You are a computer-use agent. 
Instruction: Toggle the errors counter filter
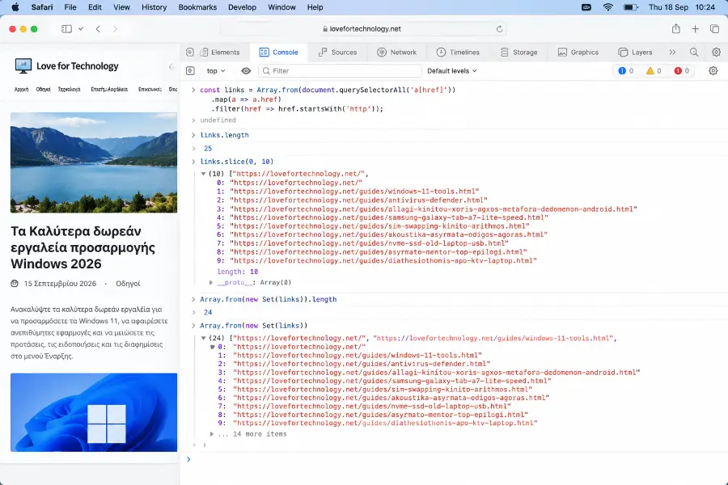[681, 71]
